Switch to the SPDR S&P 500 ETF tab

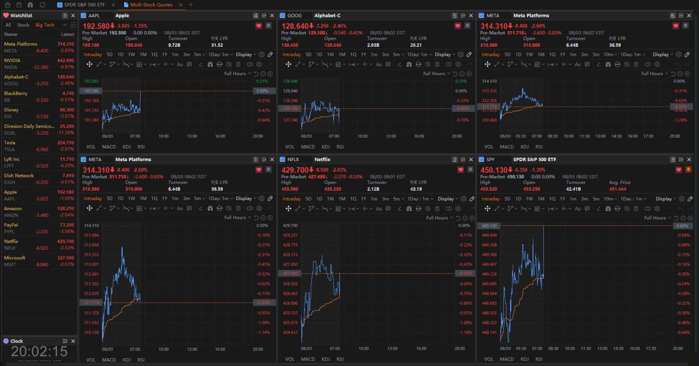coord(84,5)
